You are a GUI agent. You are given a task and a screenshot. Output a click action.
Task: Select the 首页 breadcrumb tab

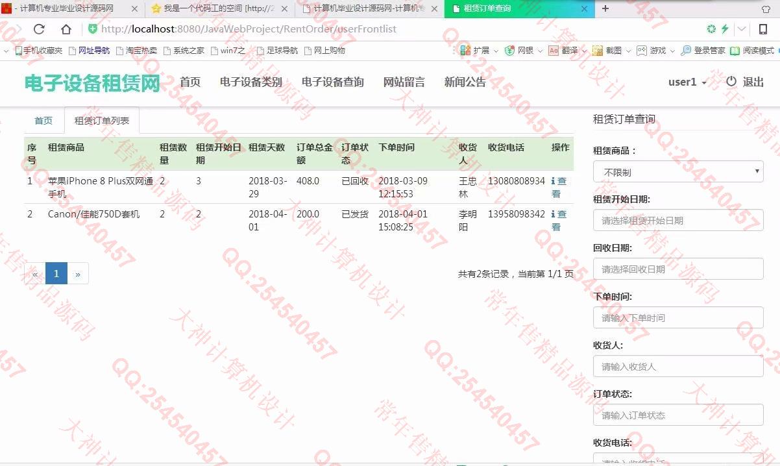pyautogui.click(x=43, y=121)
